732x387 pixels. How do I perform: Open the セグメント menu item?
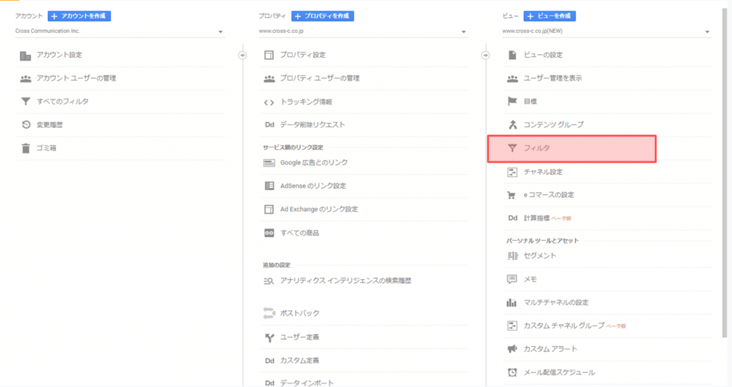click(540, 256)
